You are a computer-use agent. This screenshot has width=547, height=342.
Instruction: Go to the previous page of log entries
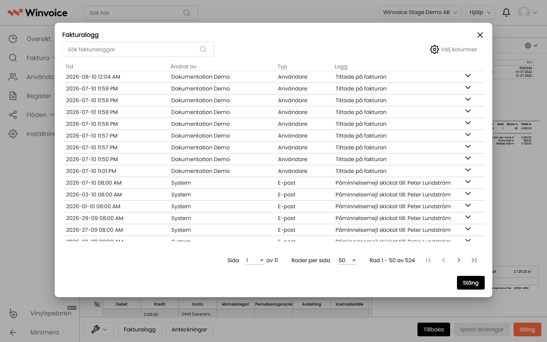click(444, 260)
